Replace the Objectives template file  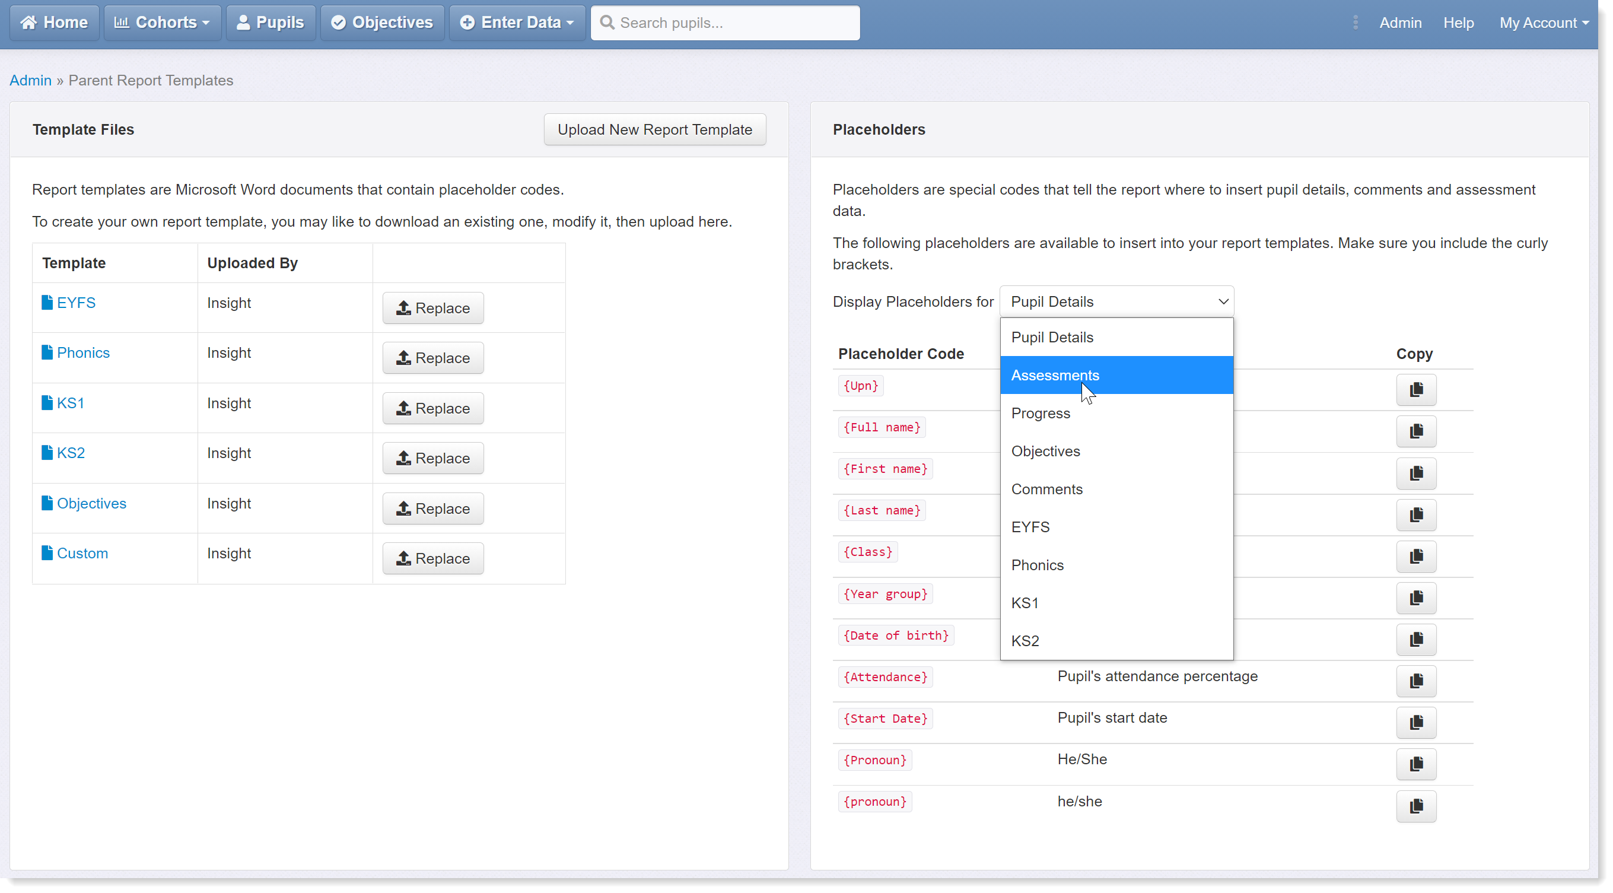(432, 509)
